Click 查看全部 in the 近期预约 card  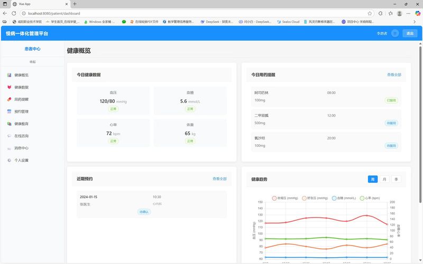[x=219, y=179]
